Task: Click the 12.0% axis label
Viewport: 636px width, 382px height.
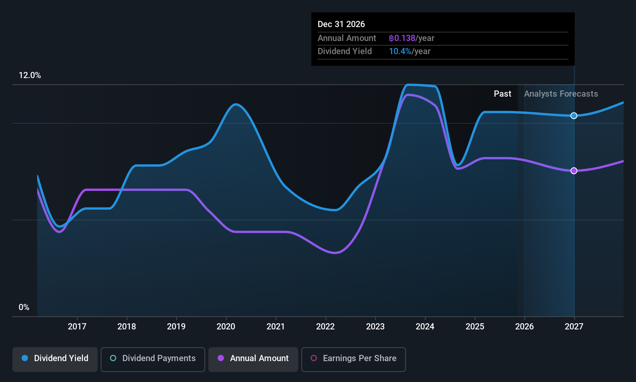Action: point(30,75)
